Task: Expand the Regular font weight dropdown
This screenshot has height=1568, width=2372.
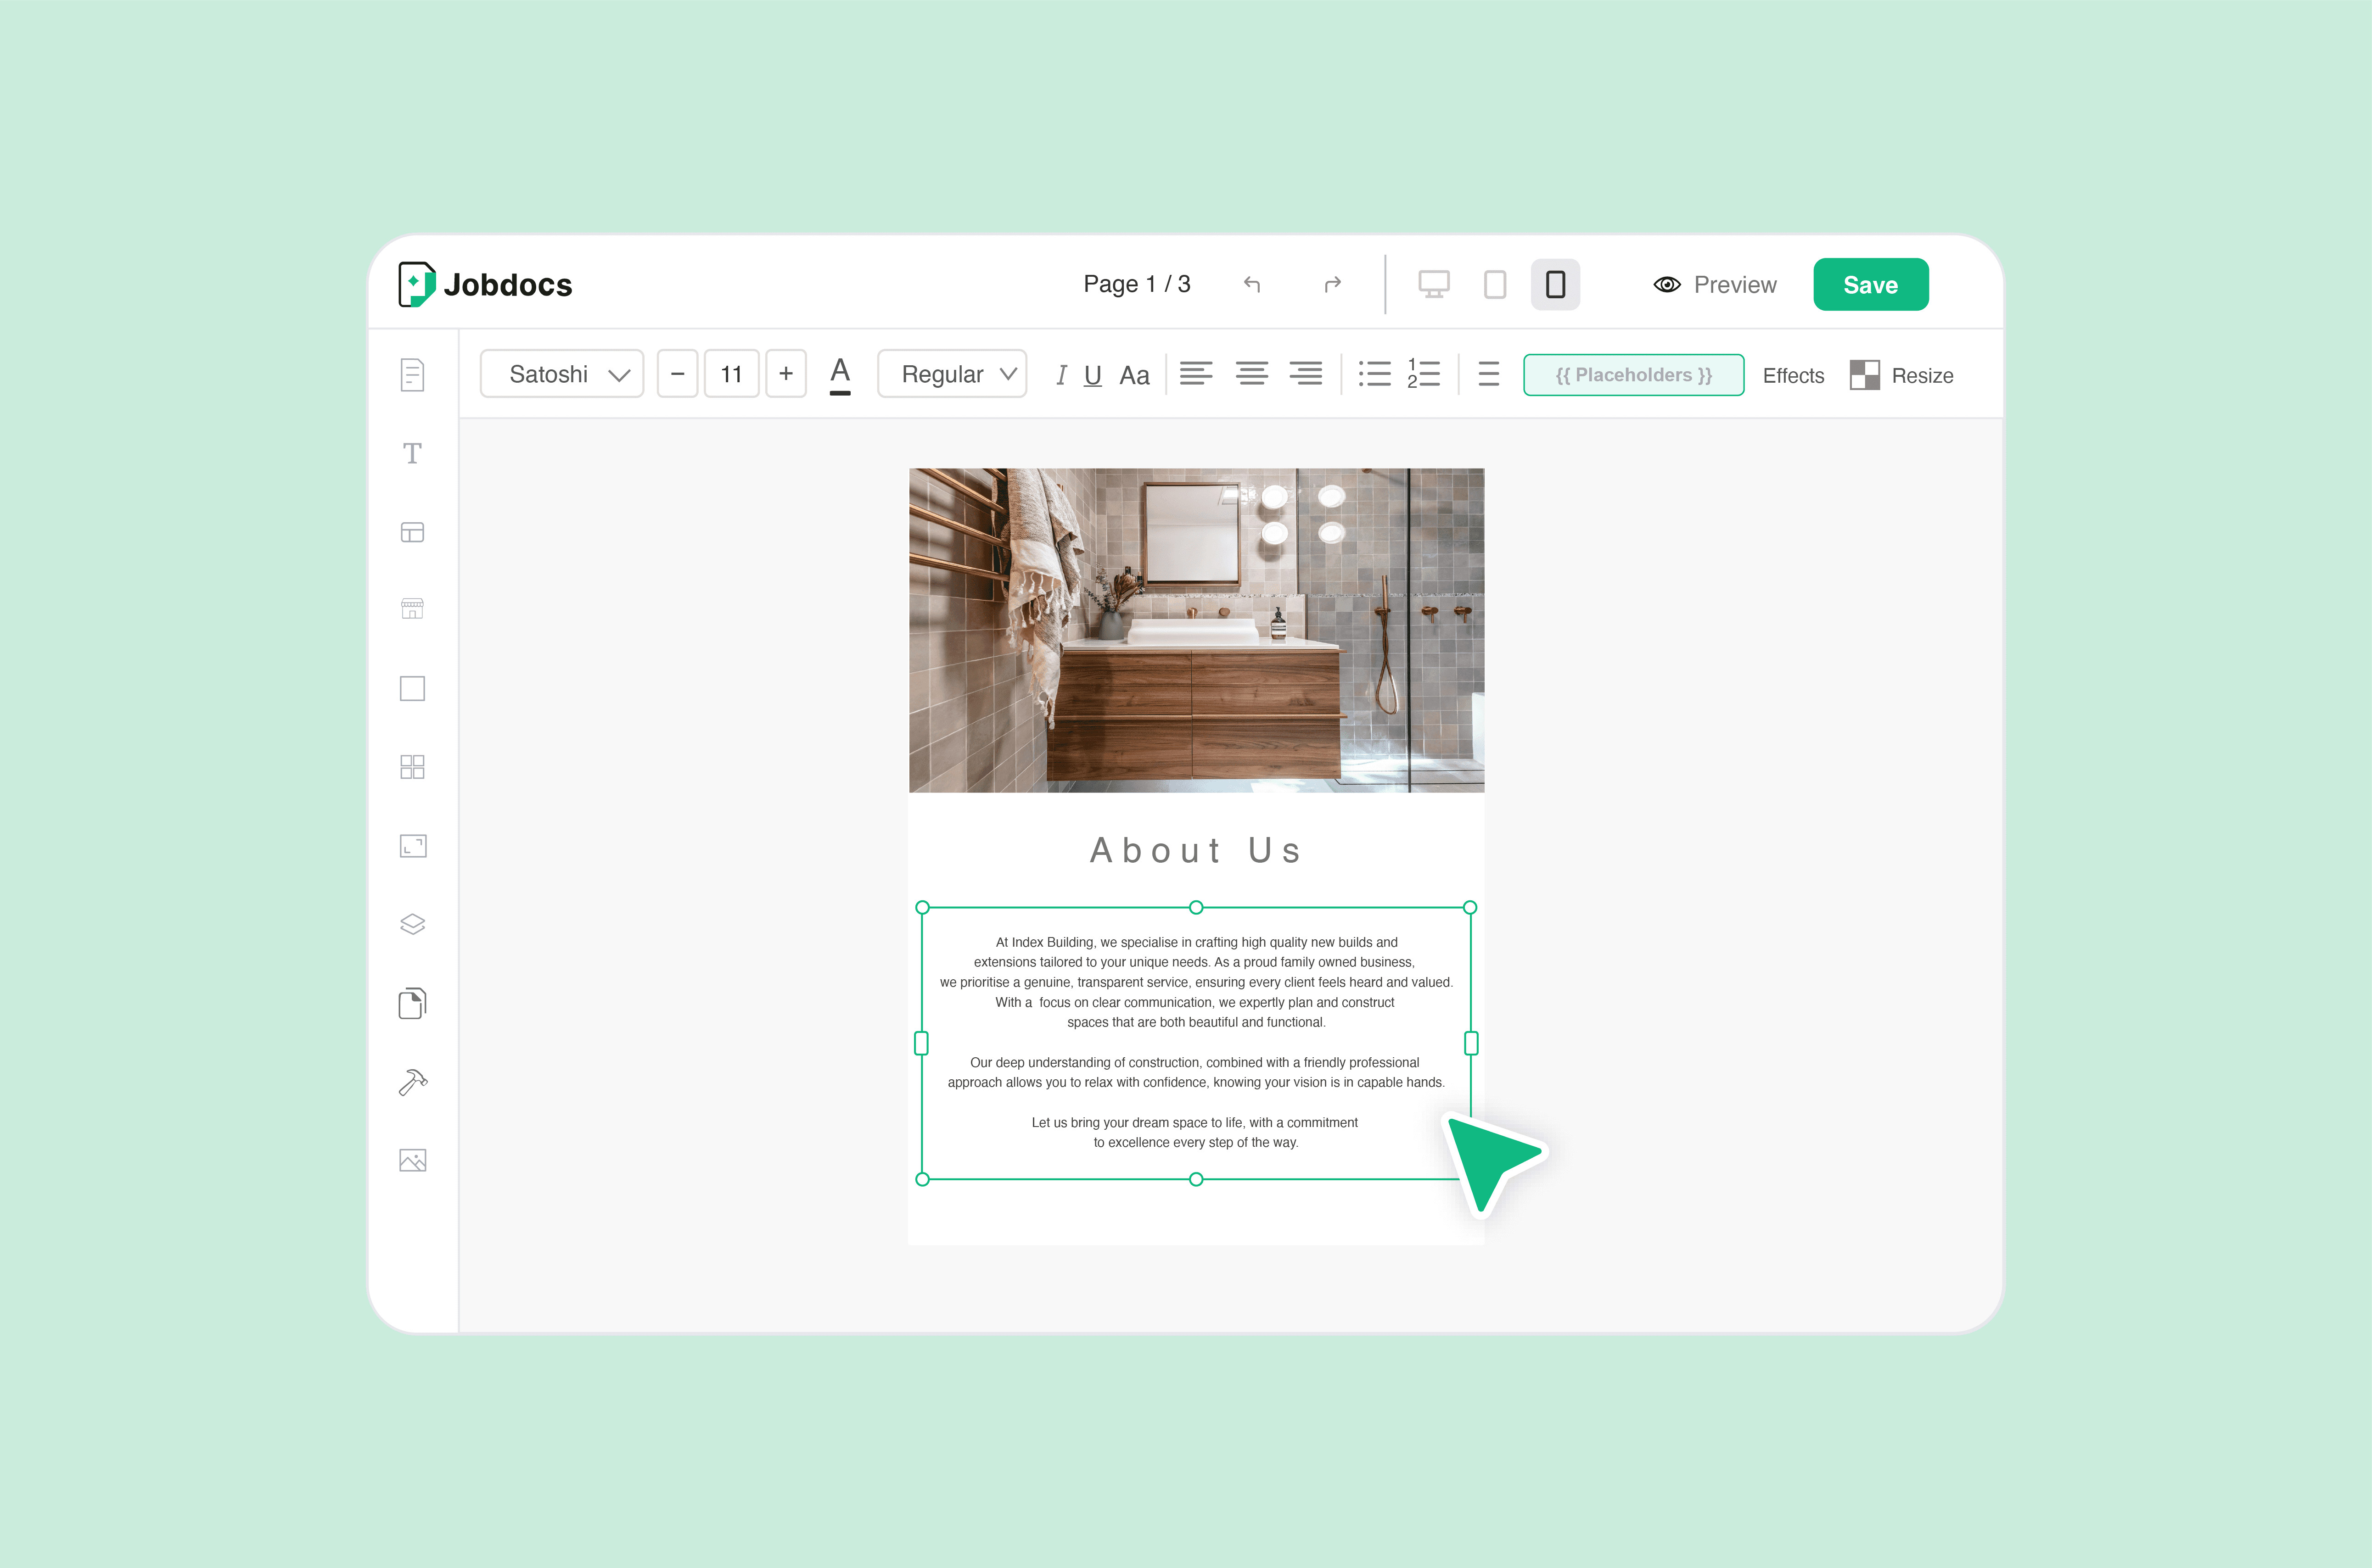Action: (x=953, y=374)
